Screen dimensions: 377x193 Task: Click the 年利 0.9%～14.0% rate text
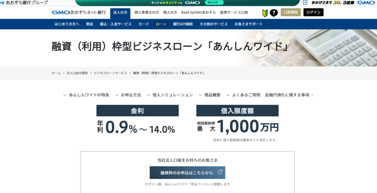point(136,127)
